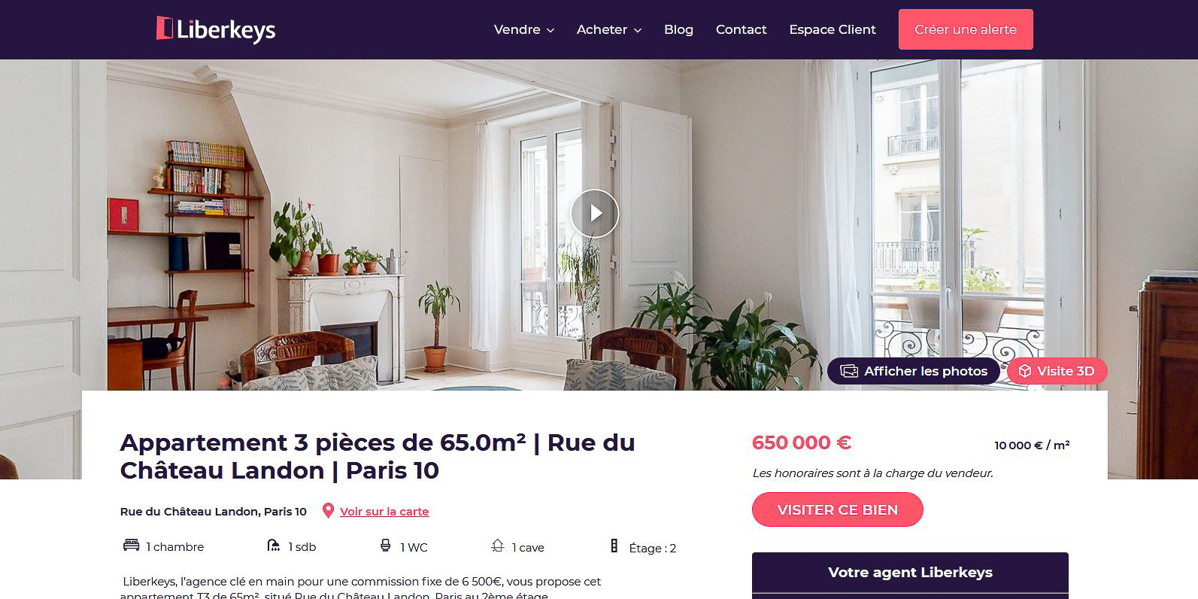Click the cellar icon for 1 cave
This screenshot has width=1198, height=599.
pyautogui.click(x=497, y=546)
